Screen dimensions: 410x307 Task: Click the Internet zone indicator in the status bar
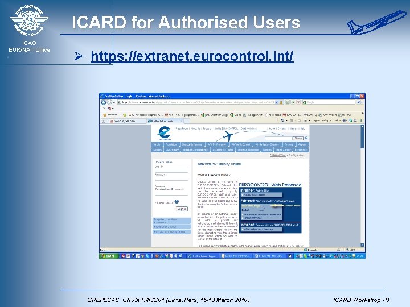click(310, 250)
